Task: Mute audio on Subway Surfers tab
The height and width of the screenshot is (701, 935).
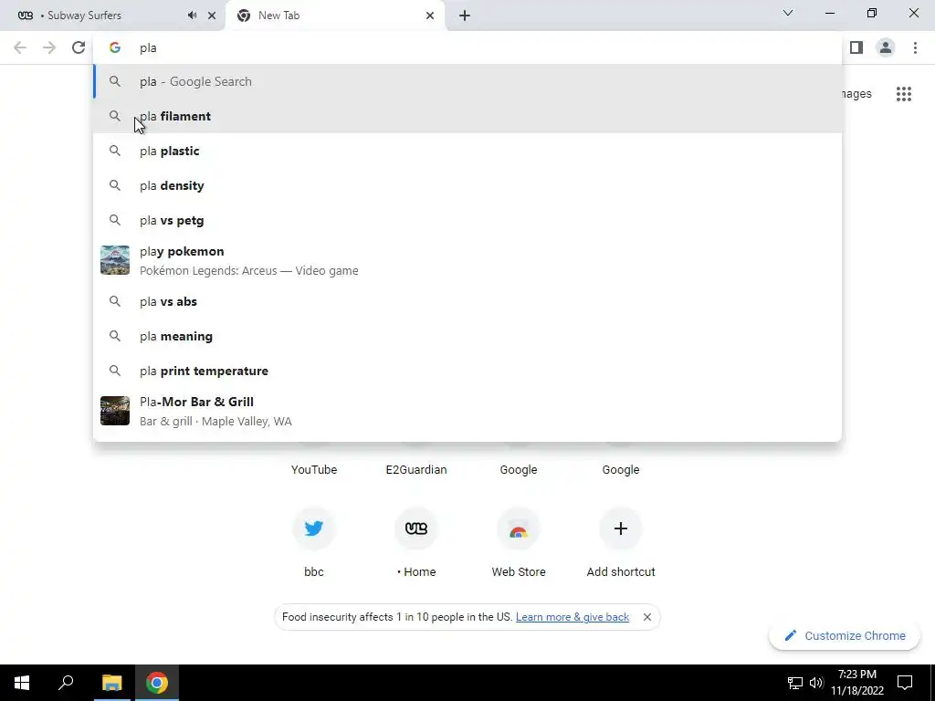Action: coord(192,16)
